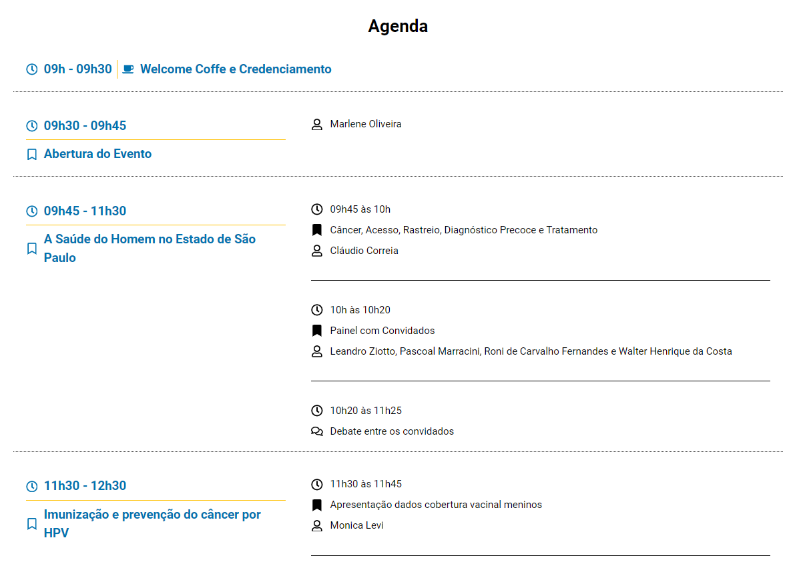Click the clock icon next to 09h - 09h30
The width and height of the screenshot is (801, 562).
pos(31,69)
